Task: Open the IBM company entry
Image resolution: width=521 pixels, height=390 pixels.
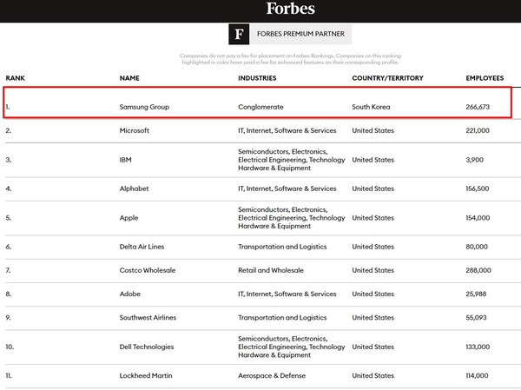Action: coord(126,160)
